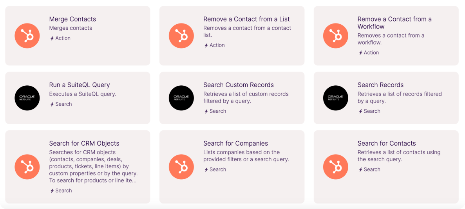This screenshot has height=209, width=465.
Task: Open the Remove a Contact from a List title
Action: tap(246, 19)
